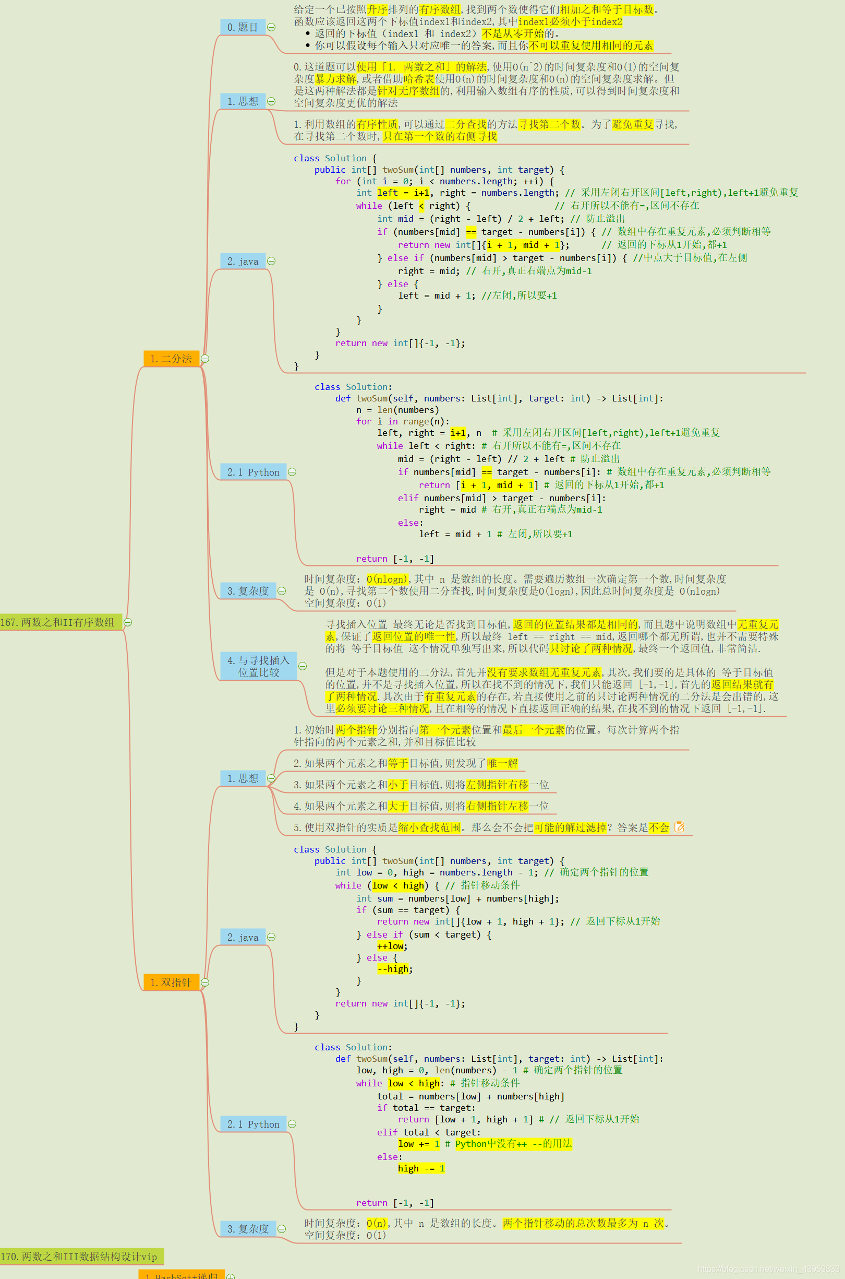This screenshot has width=845, height=1279.
Task: Click the Java code line 'int low = 0, high = numbers.length - 1'
Action: point(437,872)
